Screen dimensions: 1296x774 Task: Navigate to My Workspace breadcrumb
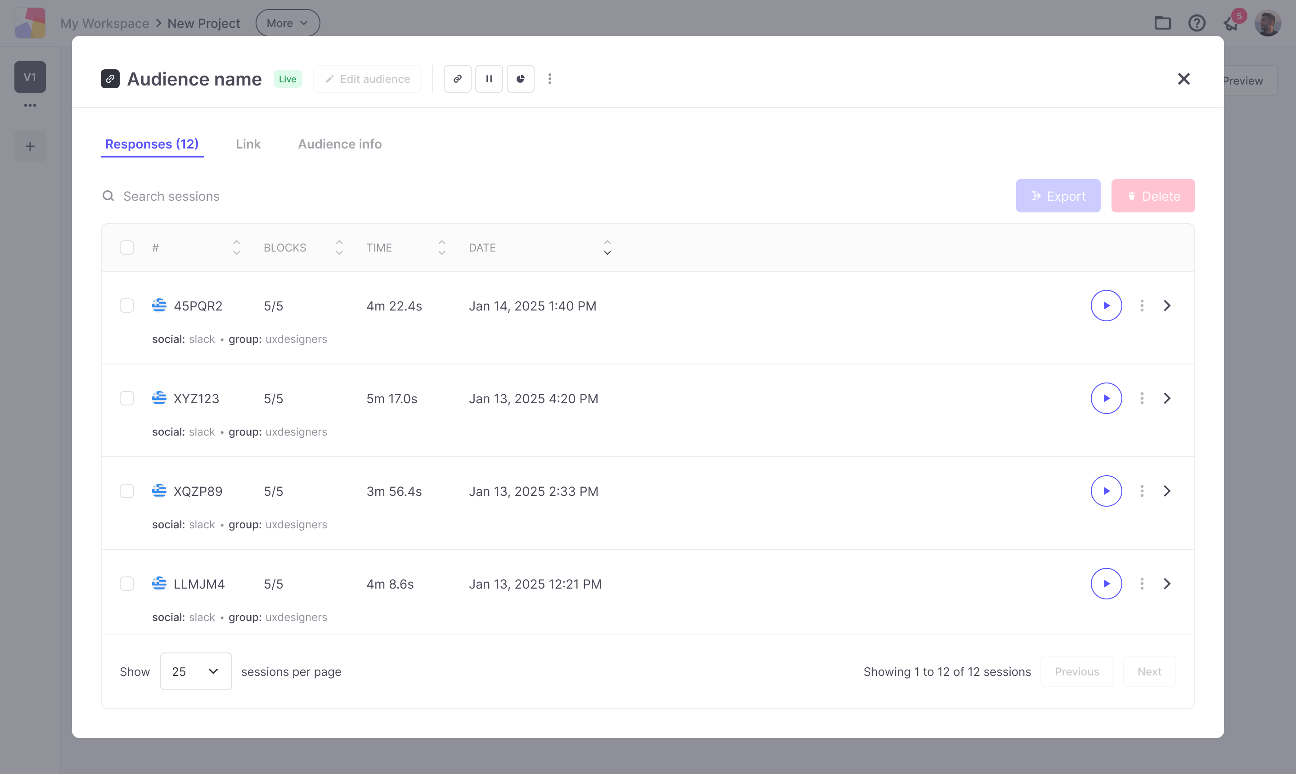point(105,23)
